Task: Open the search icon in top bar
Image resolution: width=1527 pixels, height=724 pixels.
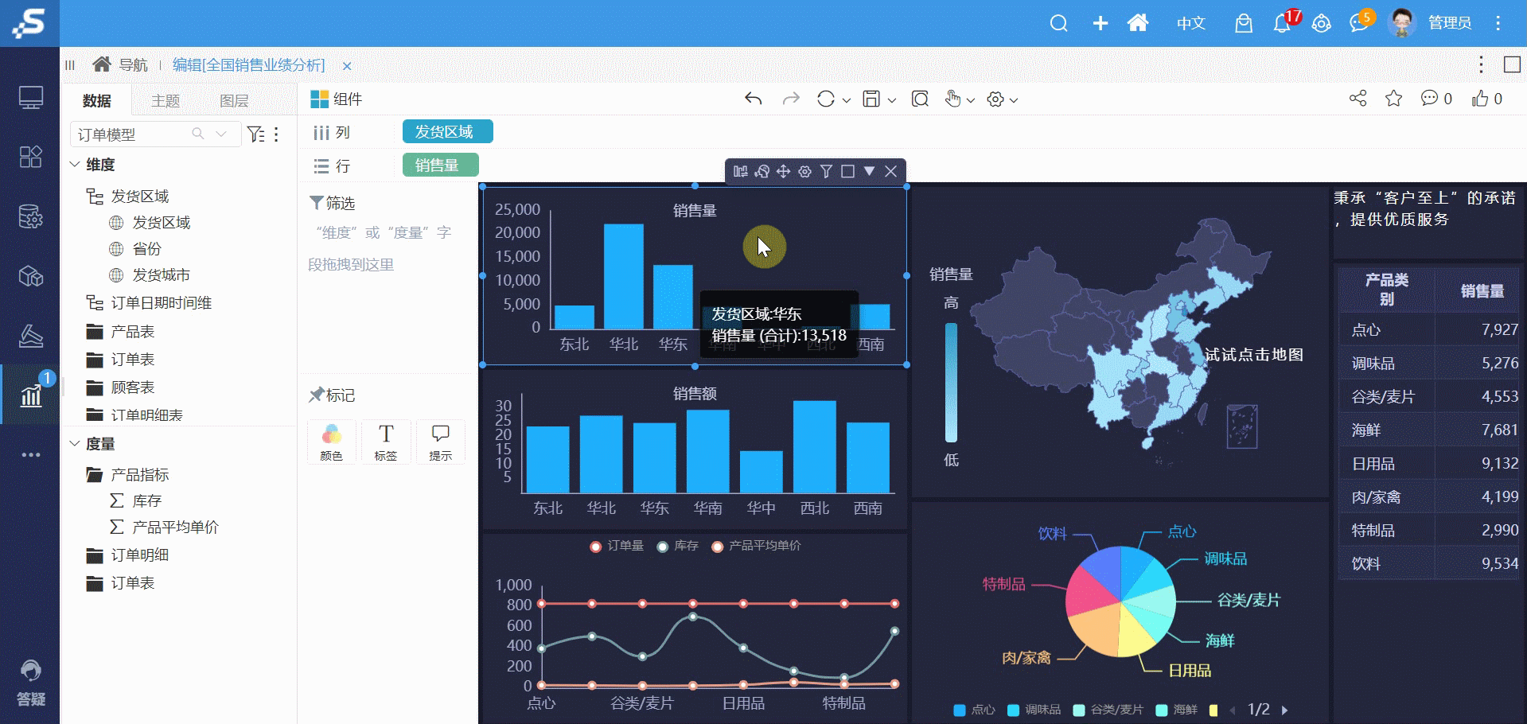Action: pos(1058,23)
